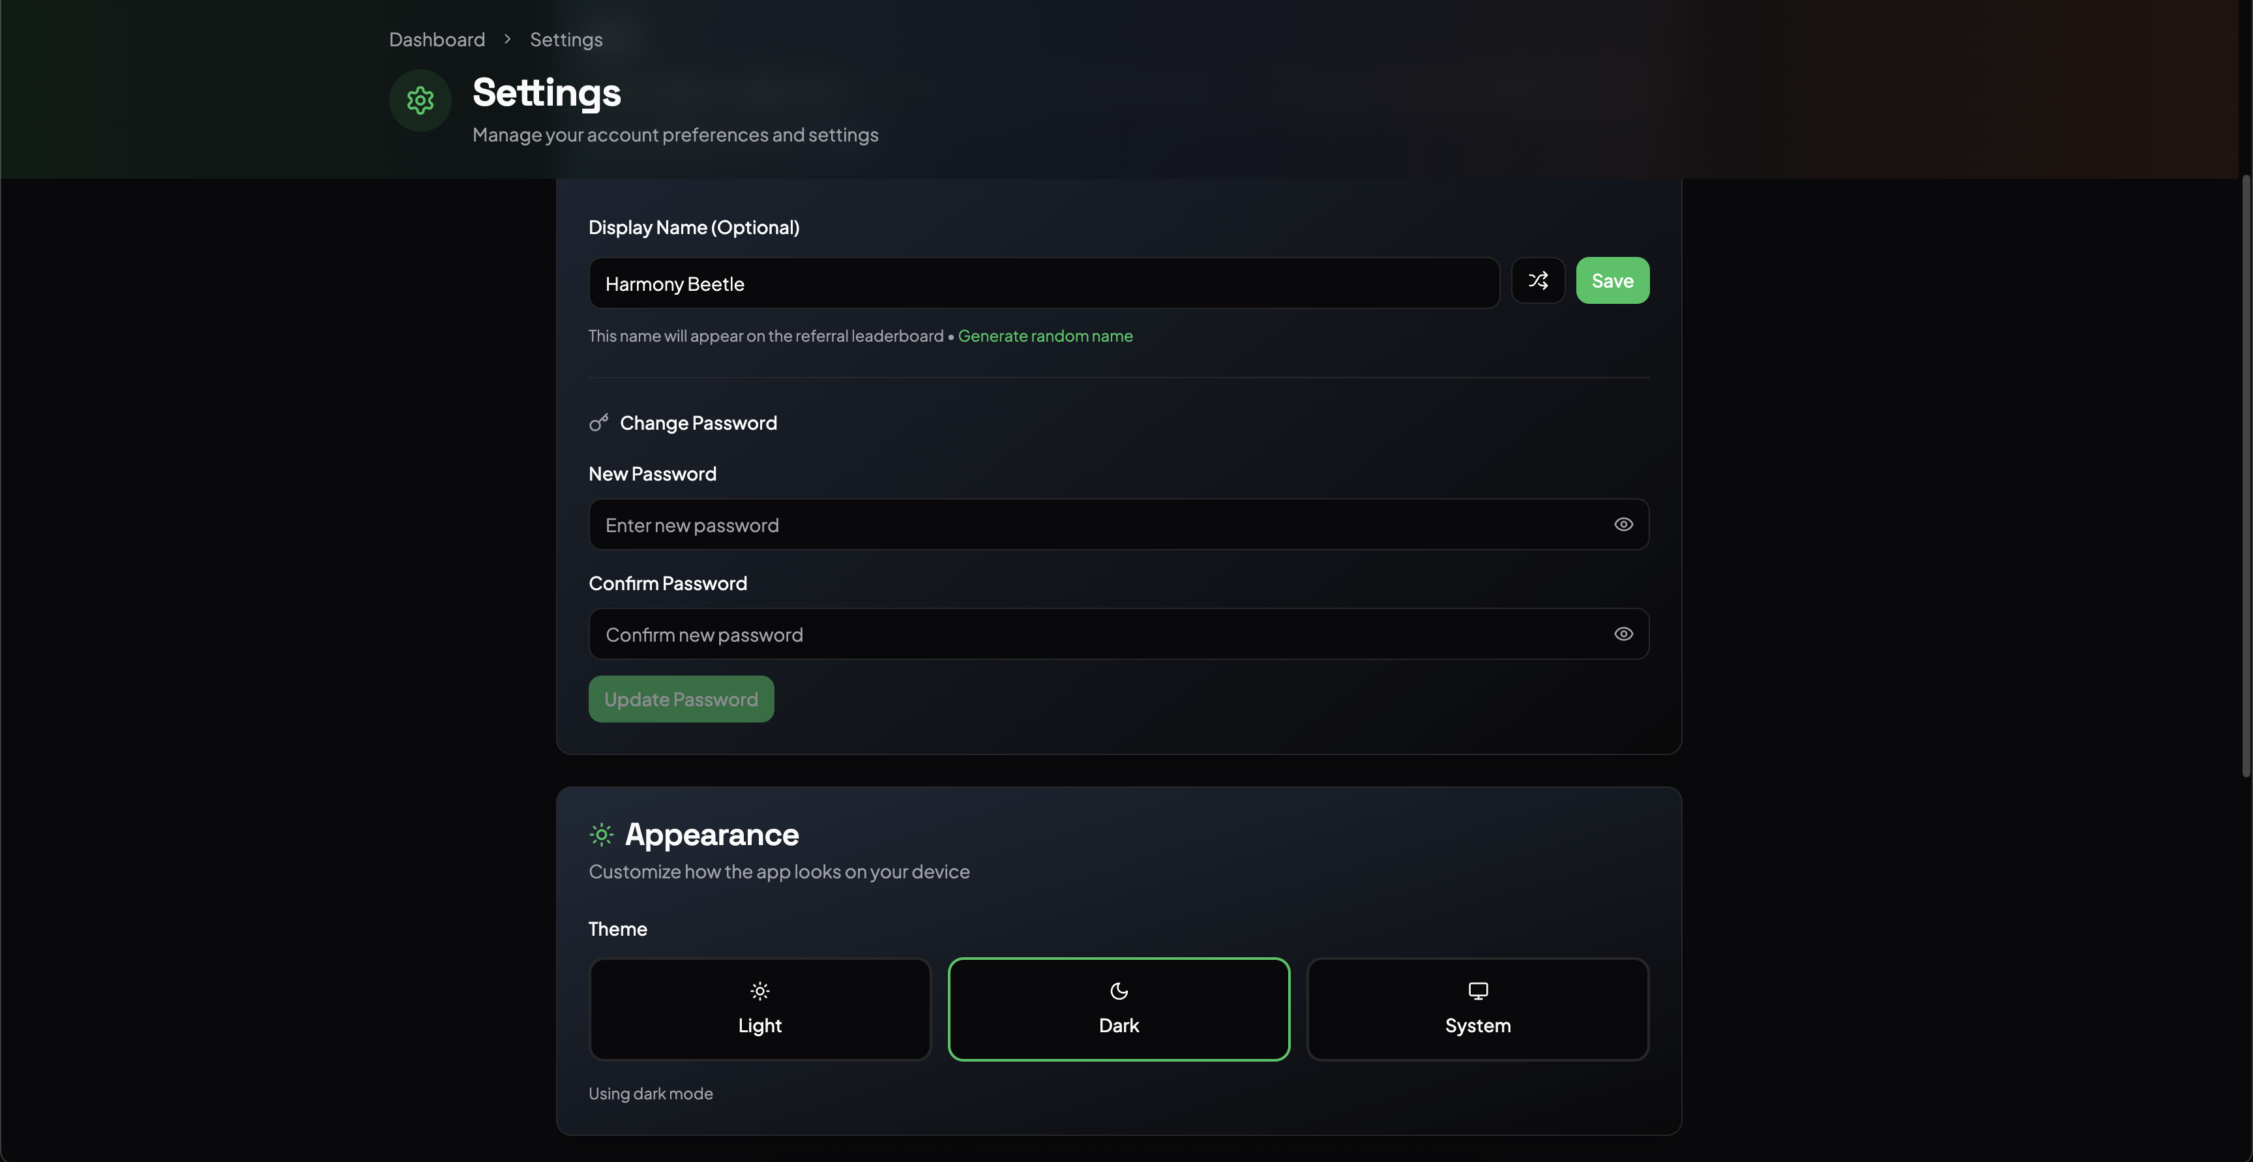The image size is (2253, 1162).
Task: Click the moon icon on the Dark card
Action: click(x=1119, y=991)
